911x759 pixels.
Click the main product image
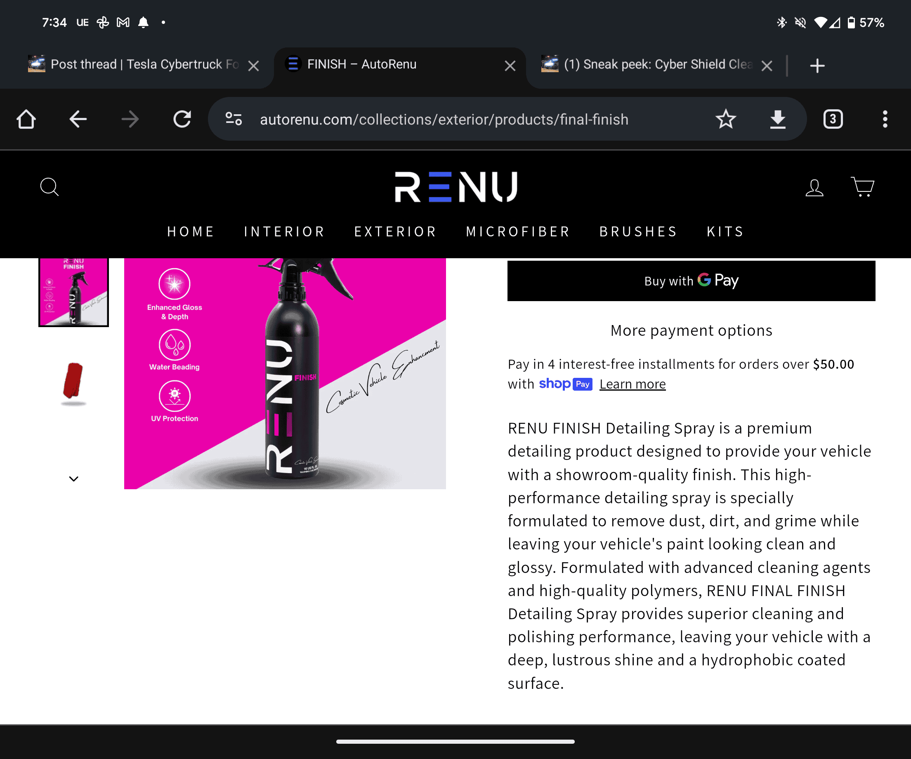[285, 373]
